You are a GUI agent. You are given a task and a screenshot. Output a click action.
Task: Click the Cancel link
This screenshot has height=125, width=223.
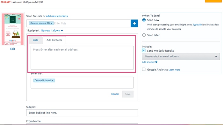115,94
